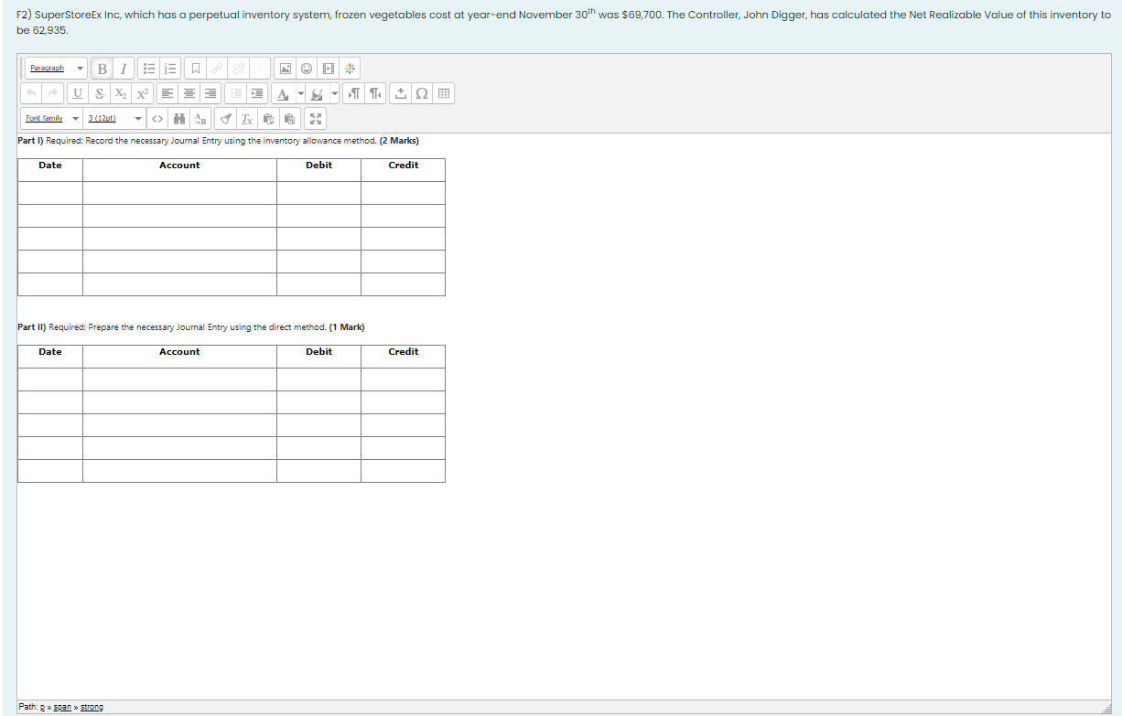Insert an emoticon
Viewport: 1122px width, 716px height.
click(x=307, y=69)
